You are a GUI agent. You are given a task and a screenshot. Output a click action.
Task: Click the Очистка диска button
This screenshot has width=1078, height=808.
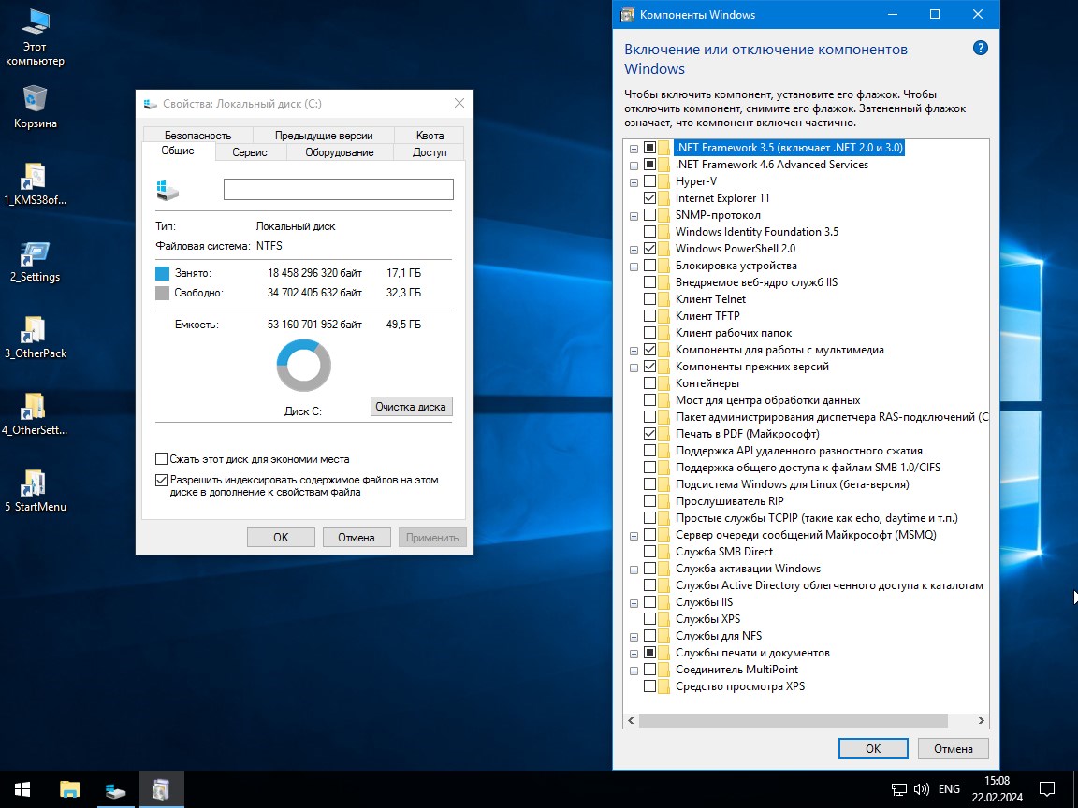(x=412, y=407)
